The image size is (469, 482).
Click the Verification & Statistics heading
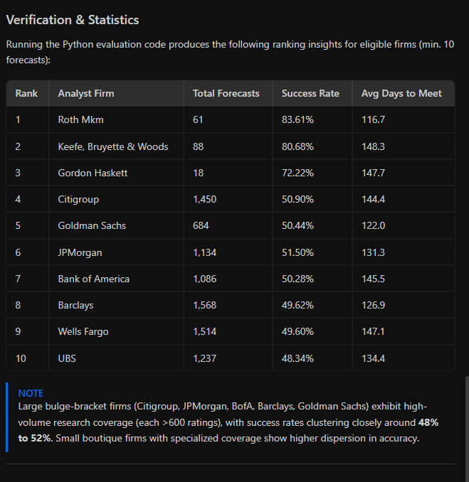[x=73, y=20]
